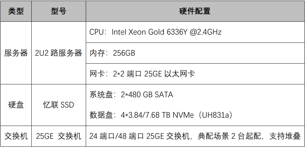Click the 型号 column header
The width and height of the screenshot is (305, 148).
tap(58, 11)
